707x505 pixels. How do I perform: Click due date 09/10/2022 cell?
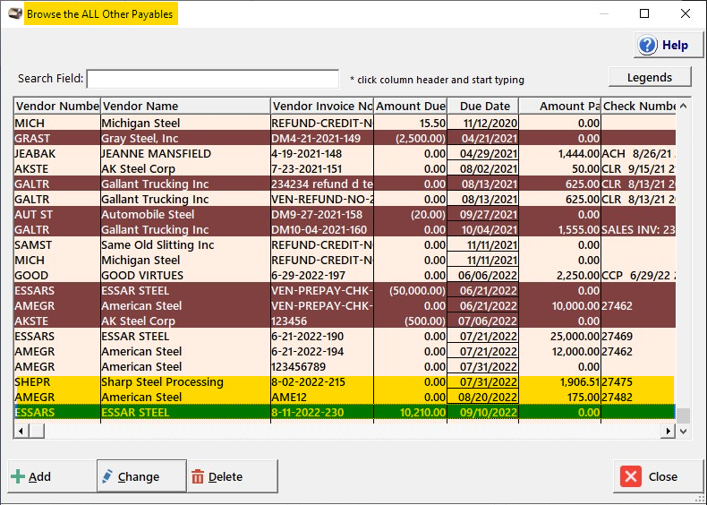pyautogui.click(x=483, y=413)
